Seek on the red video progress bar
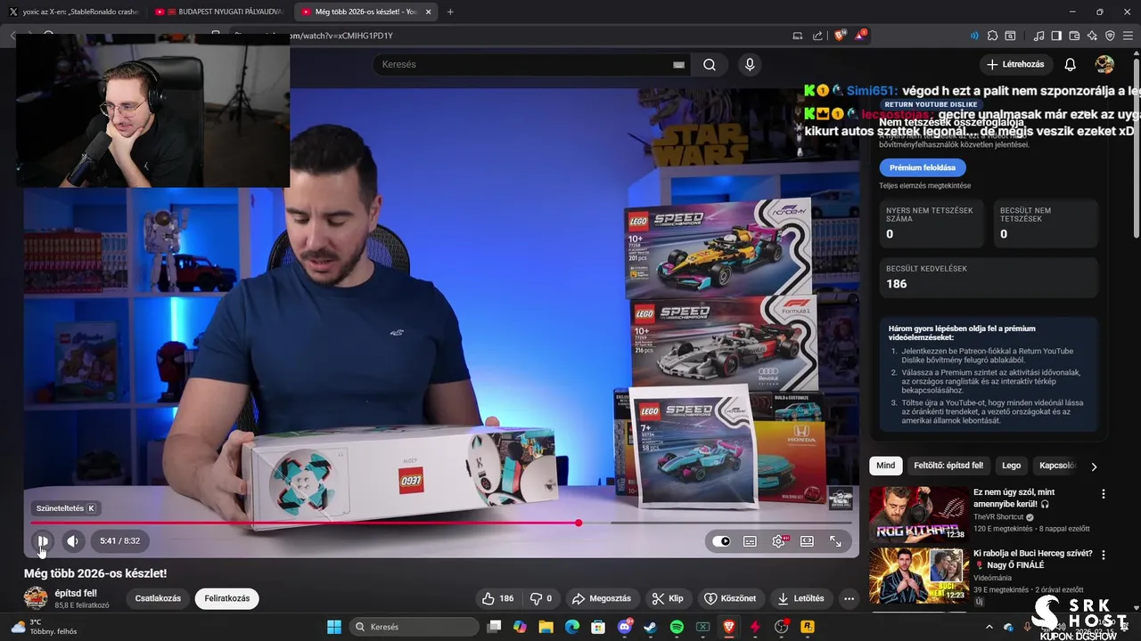The width and height of the screenshot is (1141, 641). pyautogui.click(x=441, y=523)
